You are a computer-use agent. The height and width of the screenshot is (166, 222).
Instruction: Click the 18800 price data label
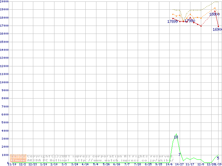click(214, 14)
